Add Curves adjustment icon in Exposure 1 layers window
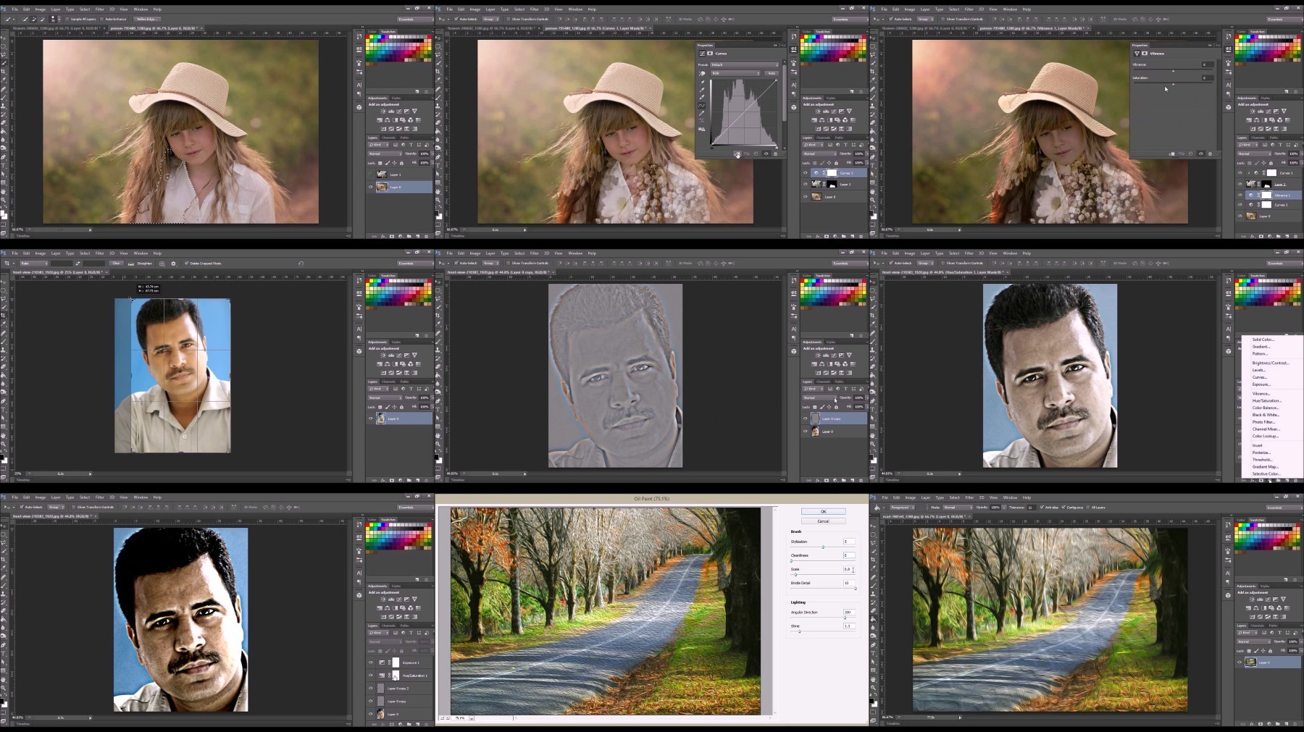This screenshot has height=732, width=1304. pyautogui.click(x=398, y=600)
